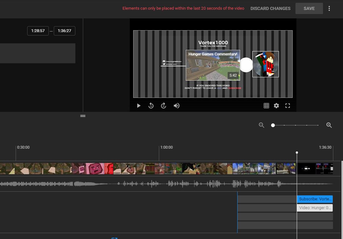The image size is (343, 239).
Task: Click the 1:36:30 timeline end label
Action: [325, 147]
